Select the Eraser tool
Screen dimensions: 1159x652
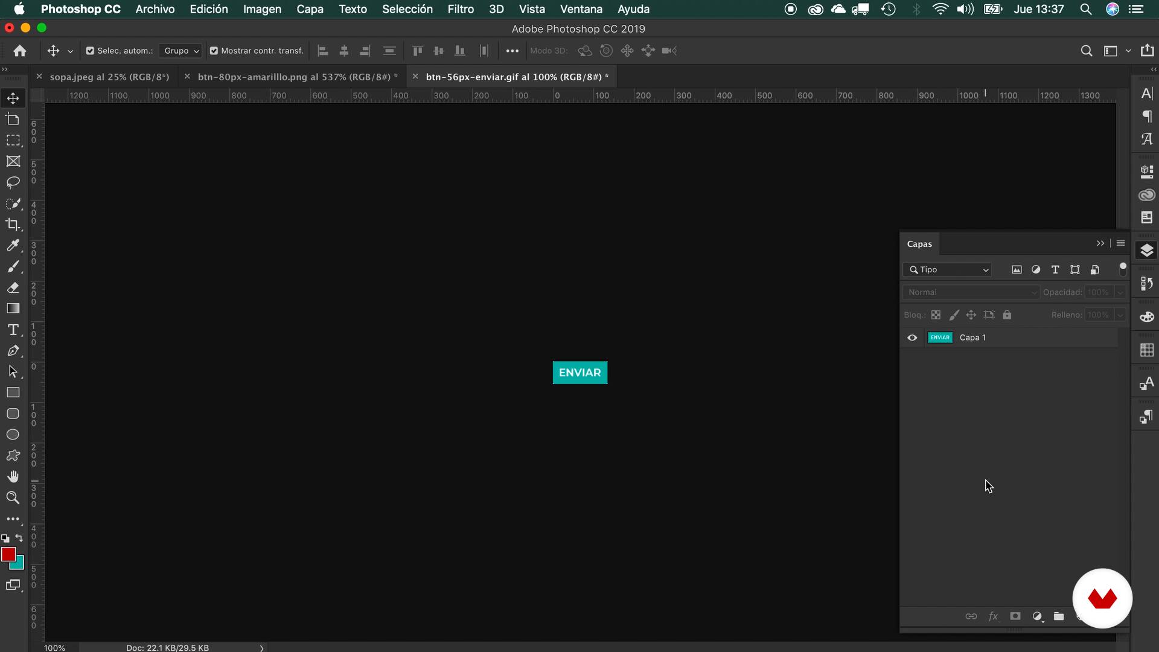pyautogui.click(x=13, y=287)
